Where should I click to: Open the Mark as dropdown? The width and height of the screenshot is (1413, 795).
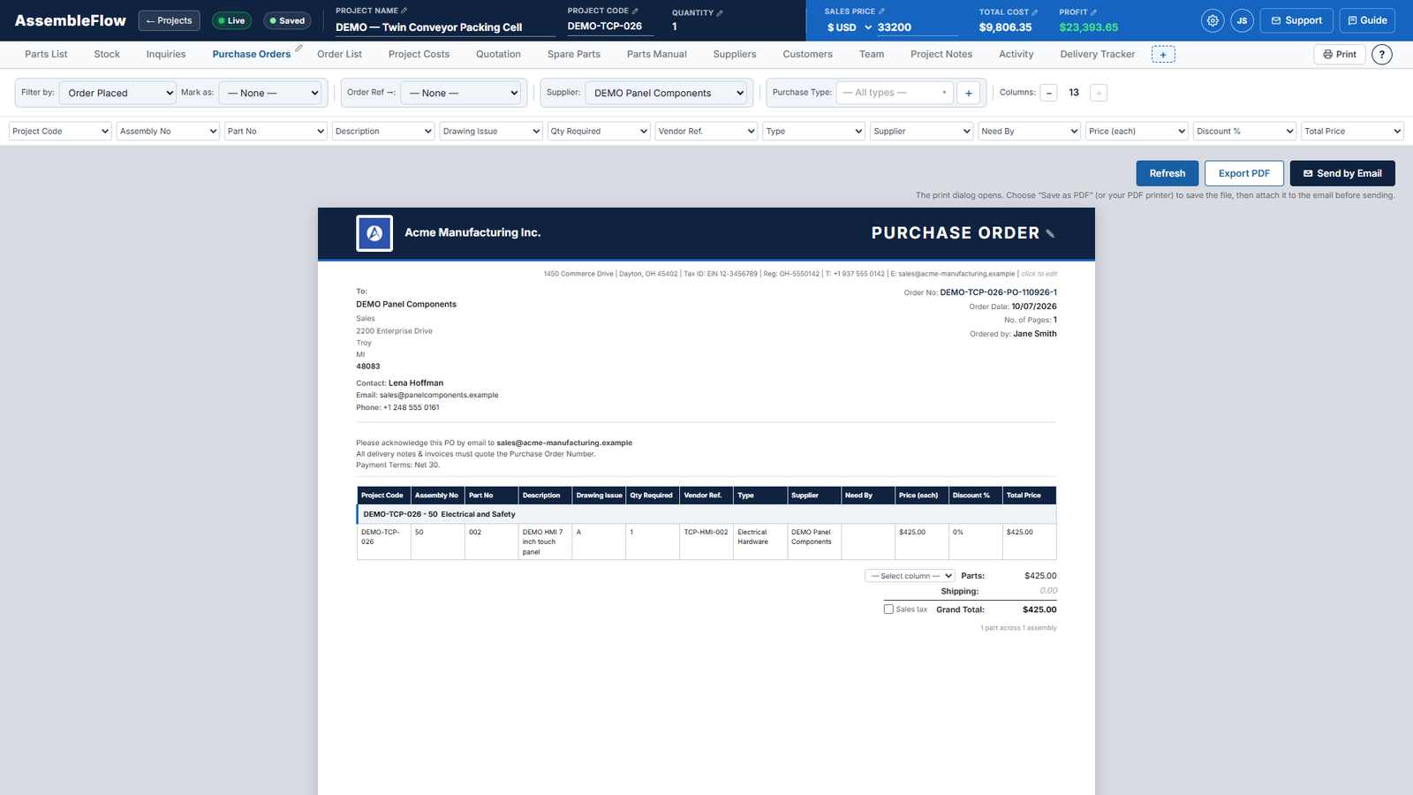pos(273,93)
